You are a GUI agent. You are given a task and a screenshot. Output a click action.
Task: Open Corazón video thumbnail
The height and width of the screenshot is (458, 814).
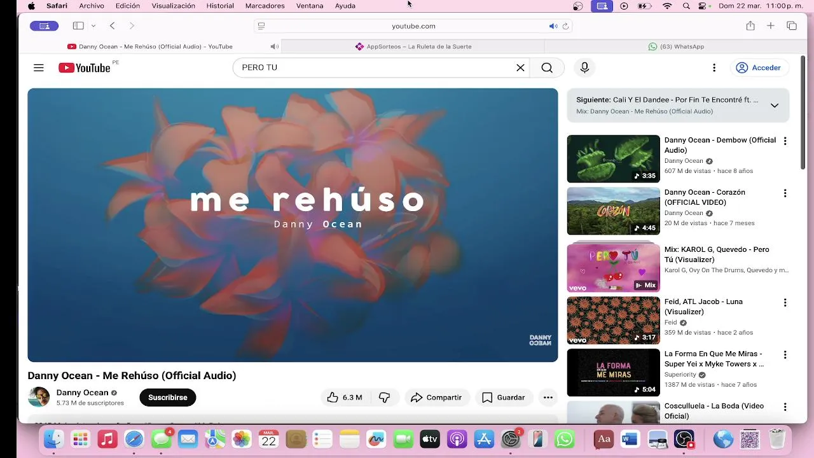pos(613,211)
